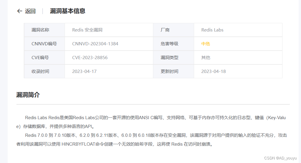
Task: Select the CVE编号 label cell
Action: pos(44,58)
